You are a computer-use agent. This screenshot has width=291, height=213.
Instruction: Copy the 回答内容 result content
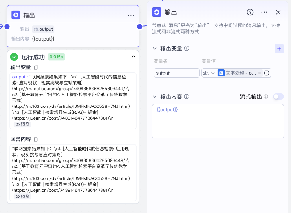click(x=36, y=139)
